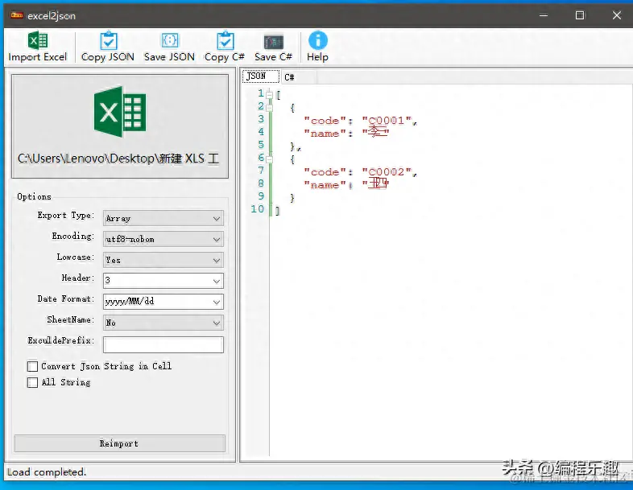Screen dimensions: 633x490
Task: Click line number 10 in the editor gutter
Action: tap(258, 209)
